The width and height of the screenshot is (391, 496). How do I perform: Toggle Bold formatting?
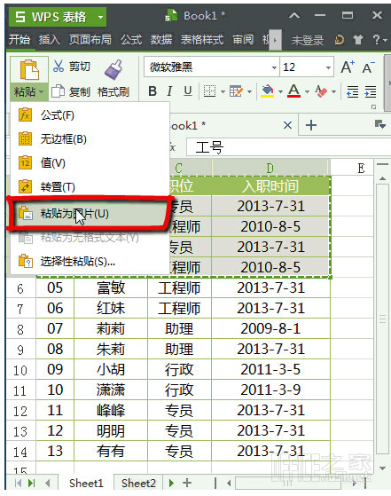pyautogui.click(x=152, y=91)
